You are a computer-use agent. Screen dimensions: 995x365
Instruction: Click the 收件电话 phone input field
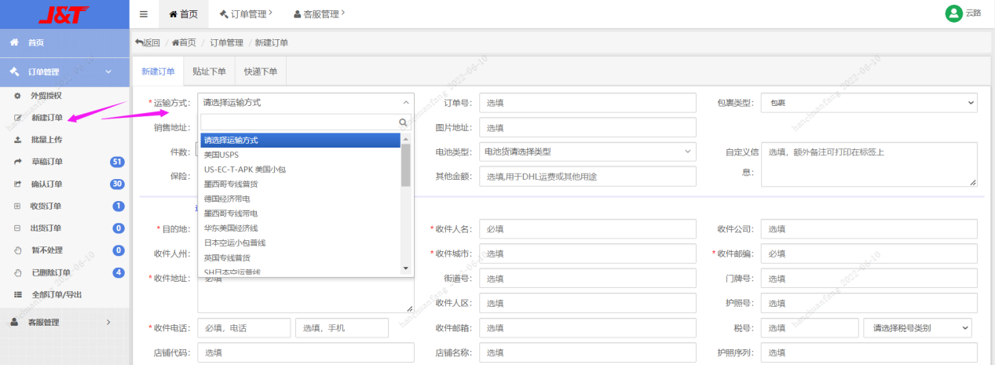243,328
